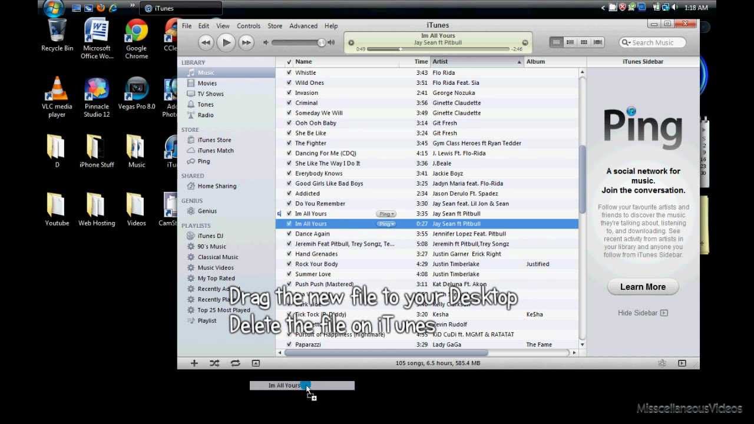Open the View menu
The image size is (754, 424).
[223, 26]
